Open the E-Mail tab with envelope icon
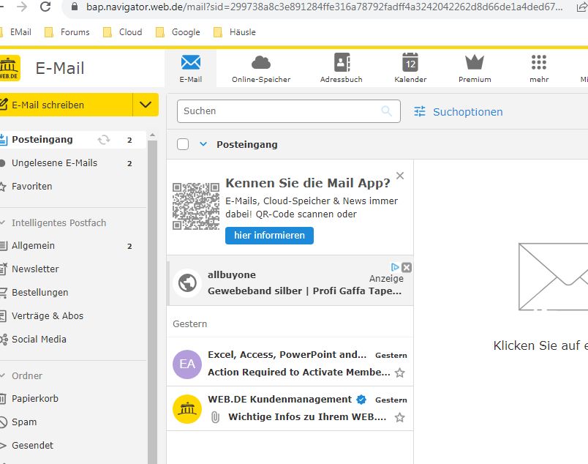Image resolution: width=588 pixels, height=464 pixels. point(190,69)
